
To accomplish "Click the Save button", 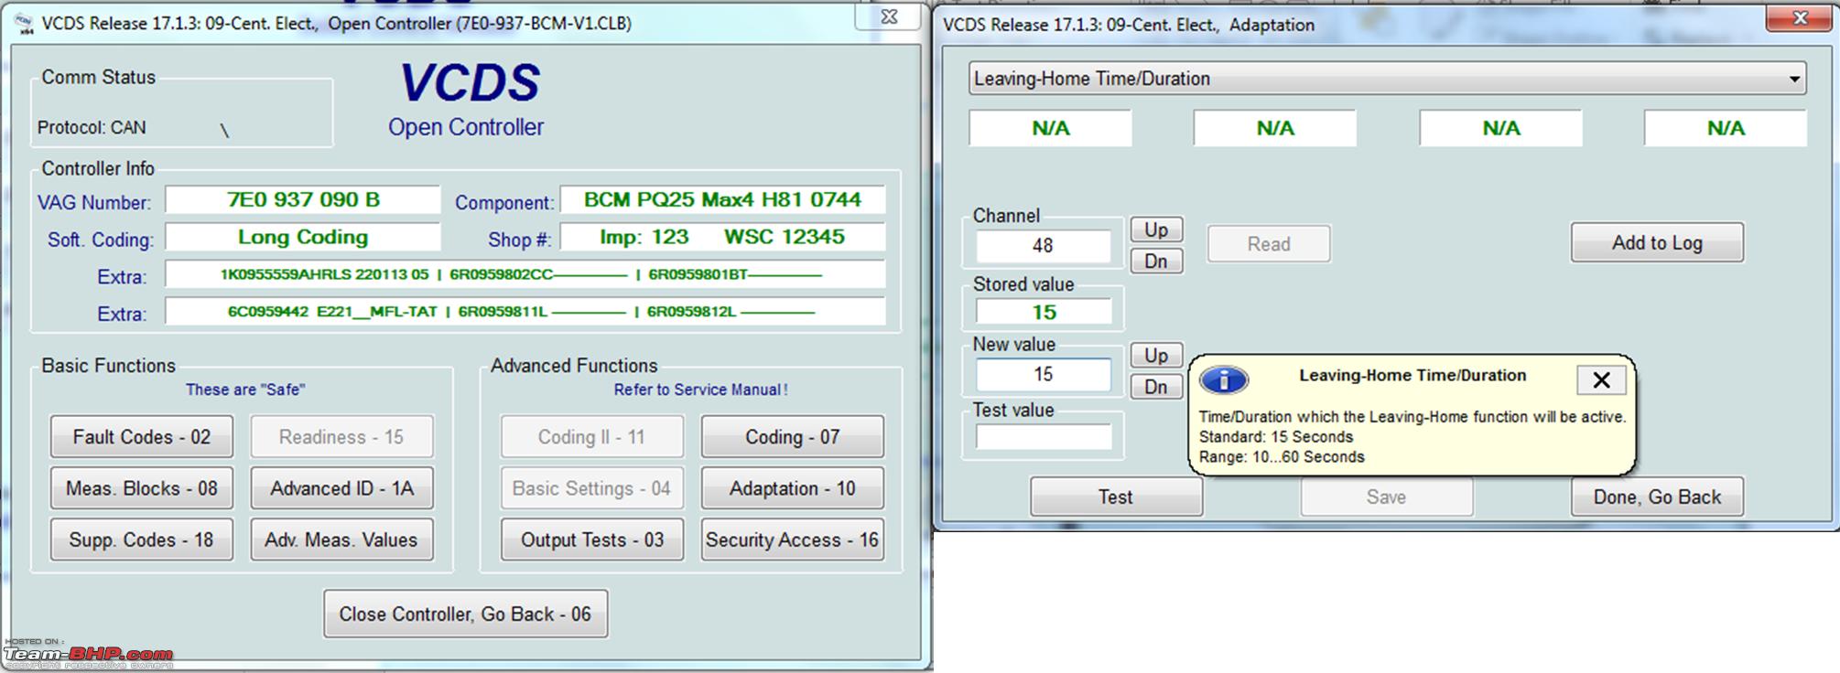I will coord(1386,497).
